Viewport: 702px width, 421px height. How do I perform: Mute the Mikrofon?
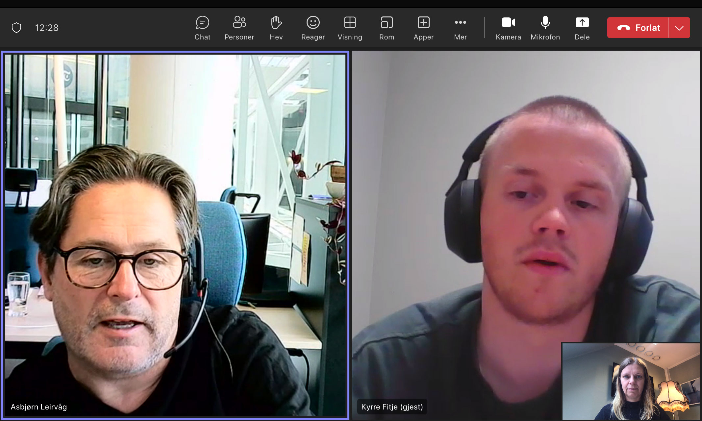545,28
